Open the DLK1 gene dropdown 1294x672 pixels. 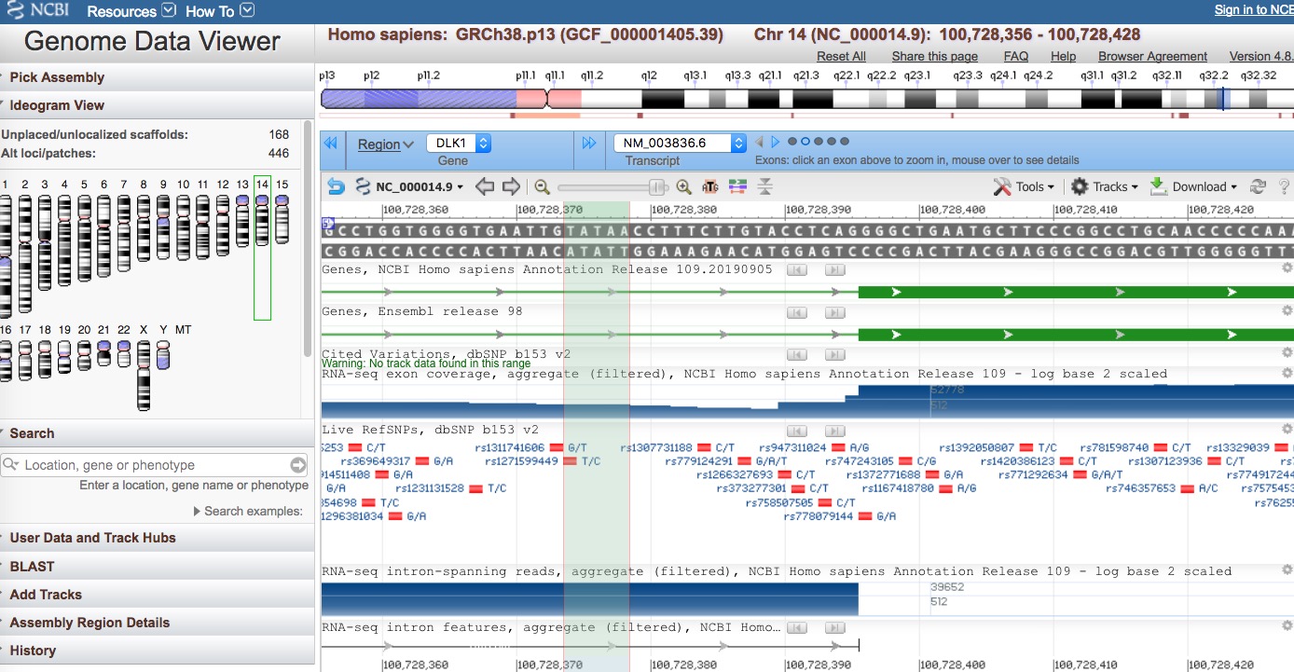click(x=459, y=144)
